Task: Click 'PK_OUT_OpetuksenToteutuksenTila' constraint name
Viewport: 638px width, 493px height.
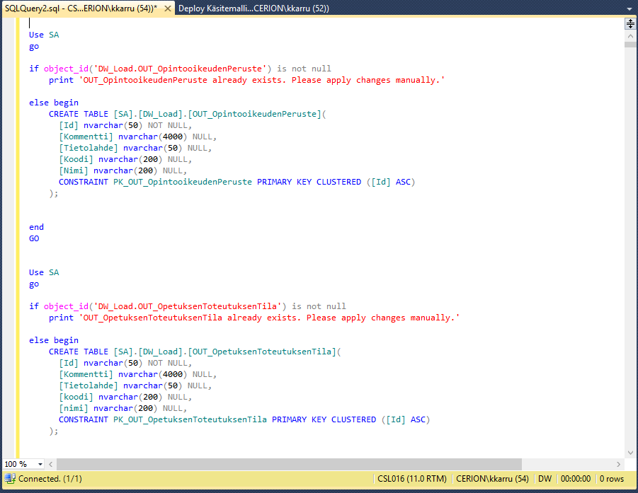Action: pyautogui.click(x=190, y=420)
